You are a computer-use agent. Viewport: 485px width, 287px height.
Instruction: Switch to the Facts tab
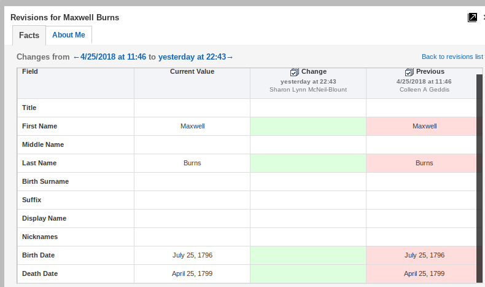29,36
